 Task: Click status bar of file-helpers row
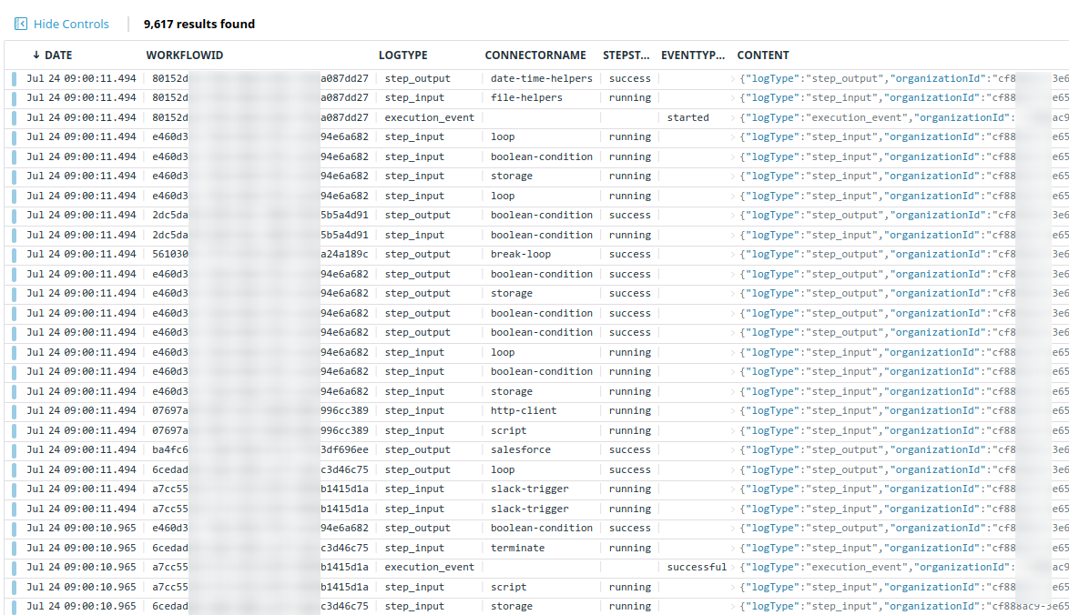(x=14, y=98)
